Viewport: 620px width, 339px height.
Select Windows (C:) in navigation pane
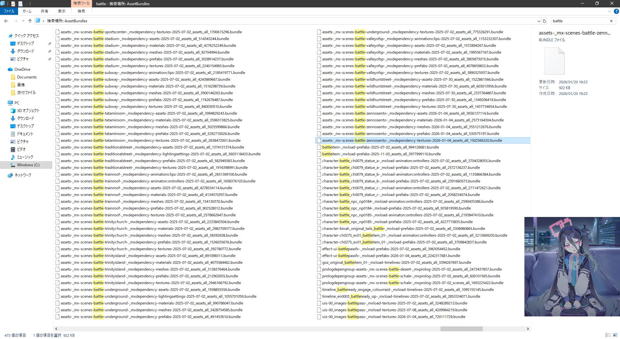point(28,165)
